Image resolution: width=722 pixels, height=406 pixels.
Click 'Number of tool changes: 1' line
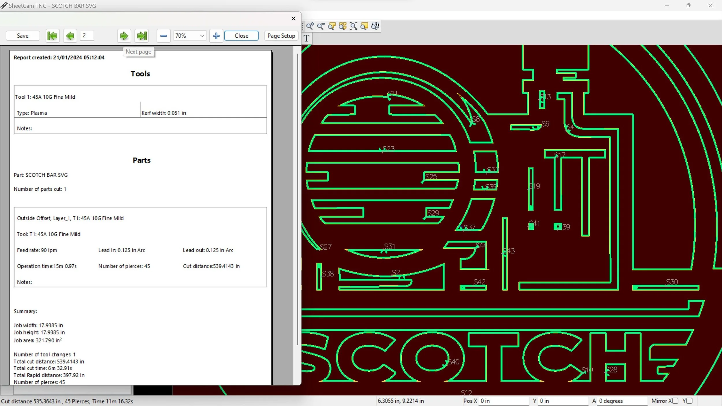pos(44,354)
